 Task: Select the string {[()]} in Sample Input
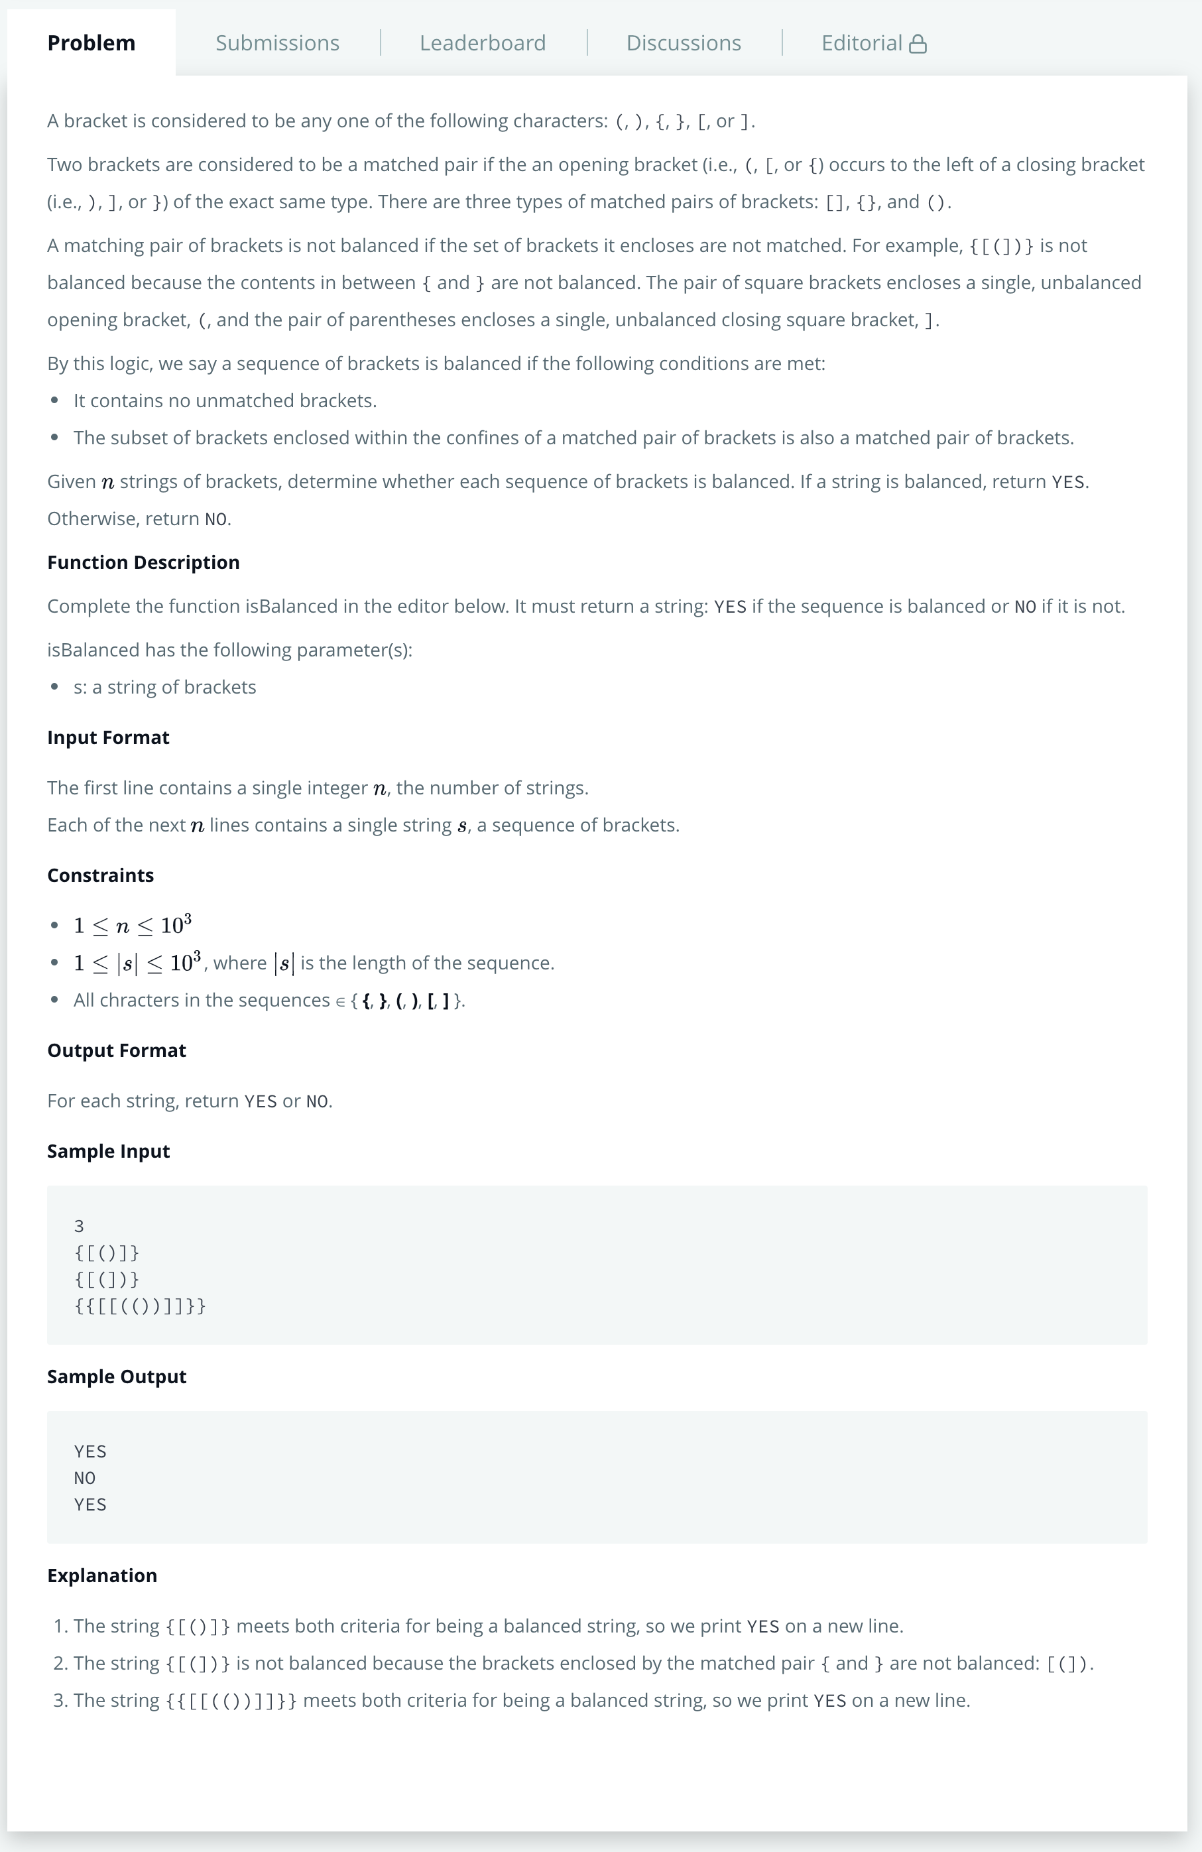click(107, 1253)
